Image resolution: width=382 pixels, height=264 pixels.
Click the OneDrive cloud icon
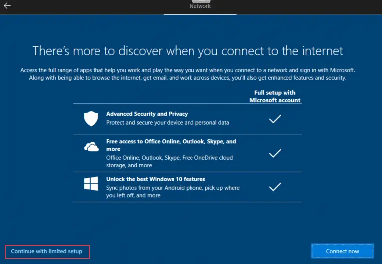click(92, 146)
